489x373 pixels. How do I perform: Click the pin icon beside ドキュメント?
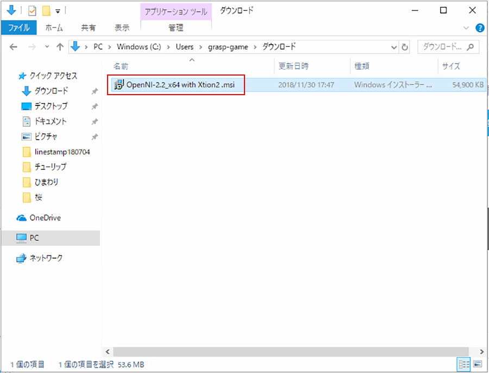tap(95, 122)
